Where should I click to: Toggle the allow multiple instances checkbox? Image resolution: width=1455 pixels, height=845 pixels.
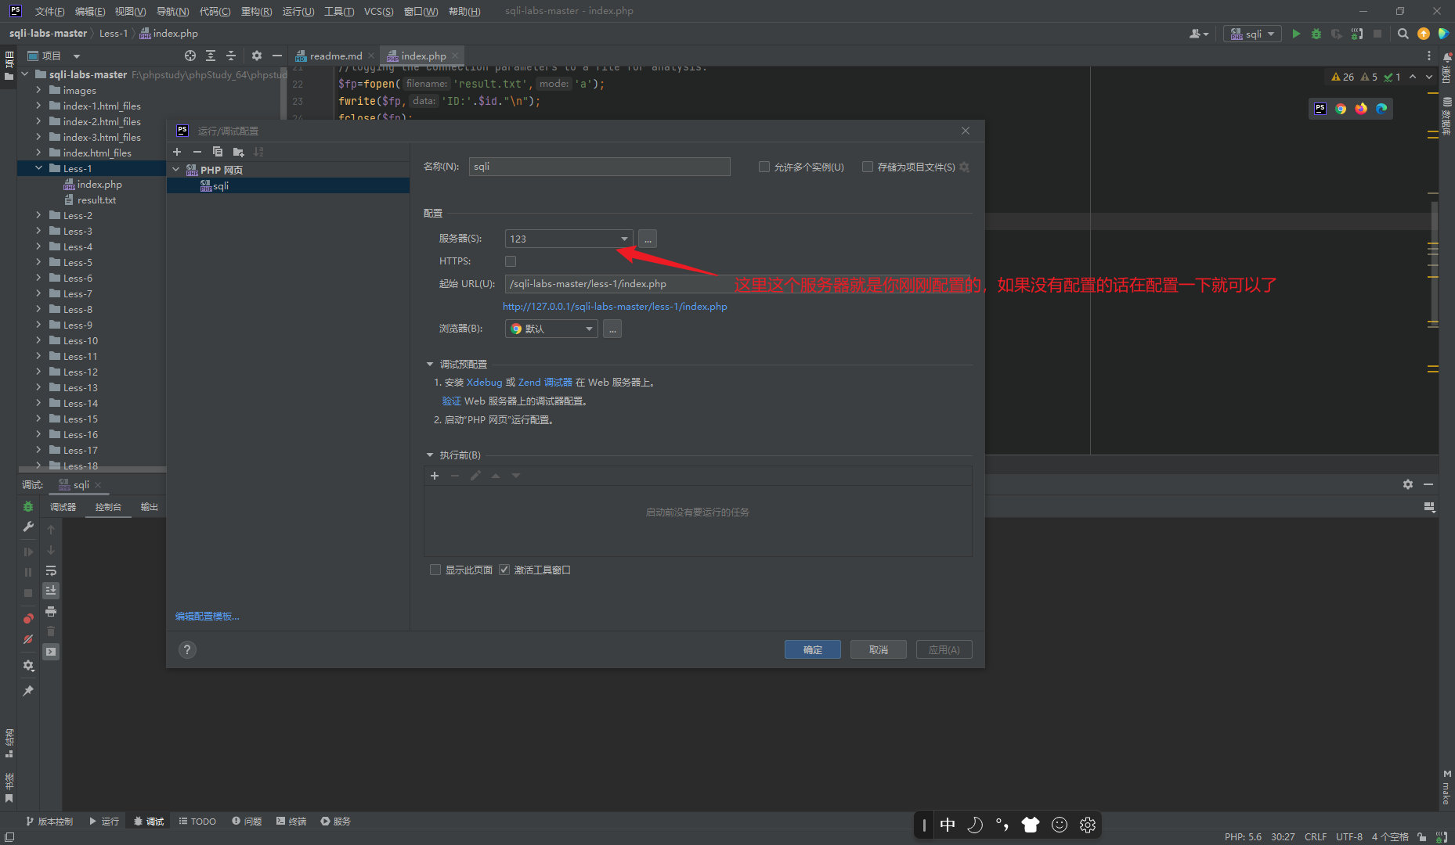764,167
